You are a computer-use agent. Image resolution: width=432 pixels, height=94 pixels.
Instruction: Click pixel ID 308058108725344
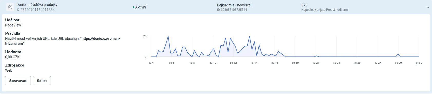tap(232, 10)
